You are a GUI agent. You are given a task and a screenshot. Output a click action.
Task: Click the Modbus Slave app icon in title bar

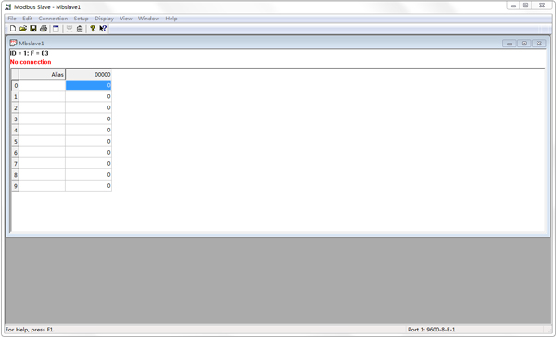pyautogui.click(x=8, y=6)
